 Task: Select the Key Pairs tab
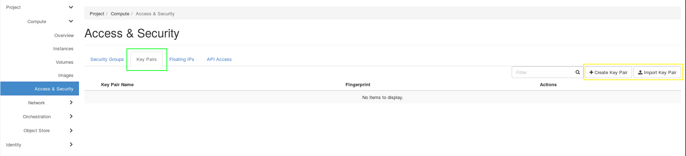coord(146,59)
